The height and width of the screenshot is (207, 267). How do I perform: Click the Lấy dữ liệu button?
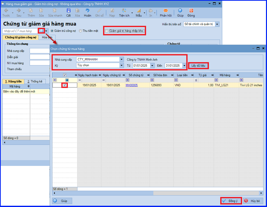click(198, 65)
